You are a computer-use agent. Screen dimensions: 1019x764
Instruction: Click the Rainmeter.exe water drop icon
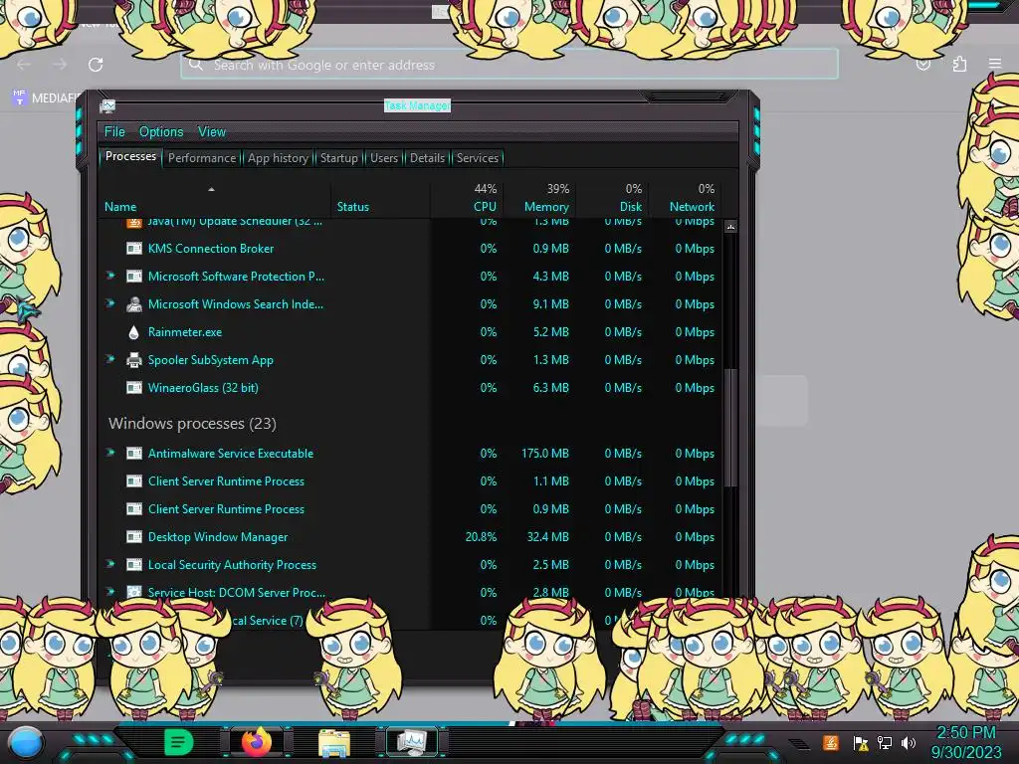click(134, 332)
